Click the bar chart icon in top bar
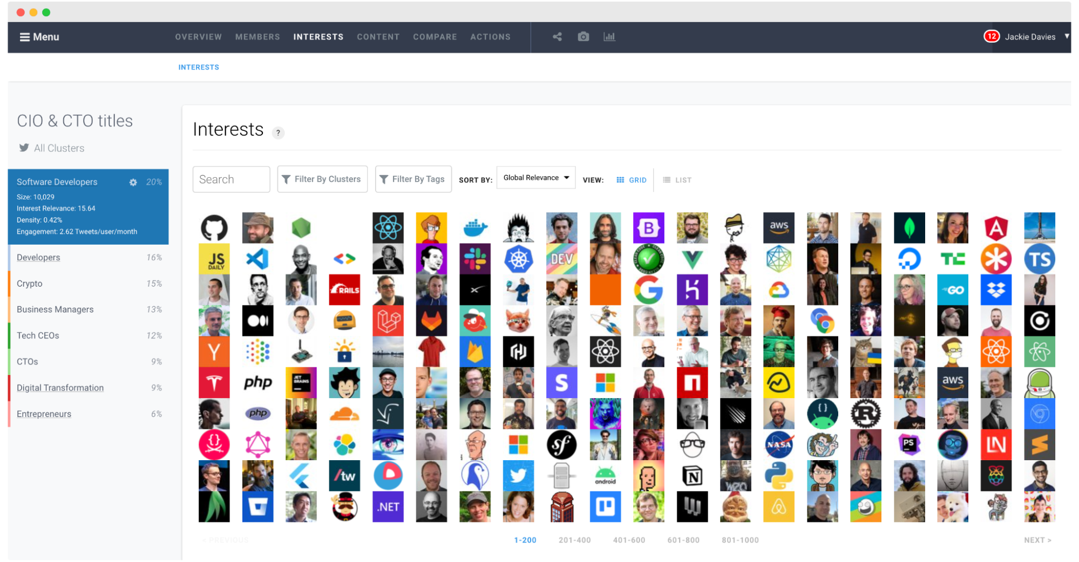The height and width of the screenshot is (562, 1079). tap(609, 37)
